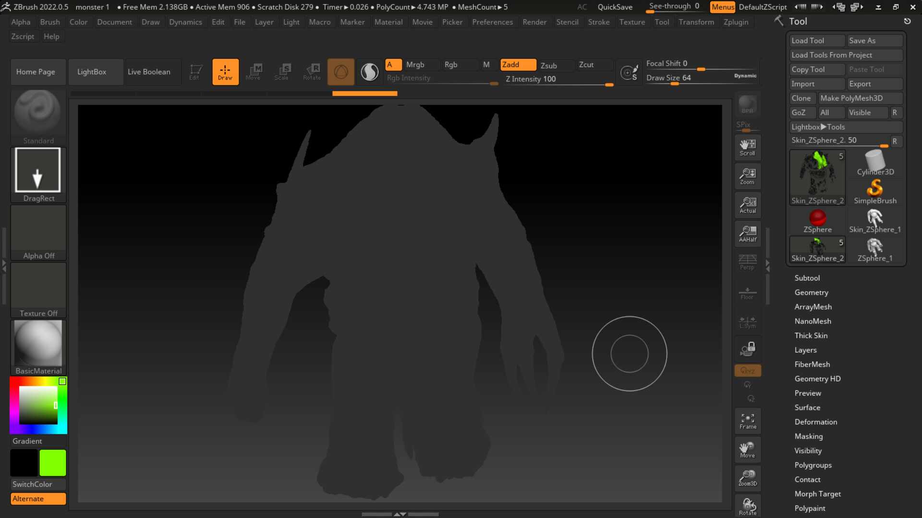Open the Zplugin menu

(x=736, y=22)
